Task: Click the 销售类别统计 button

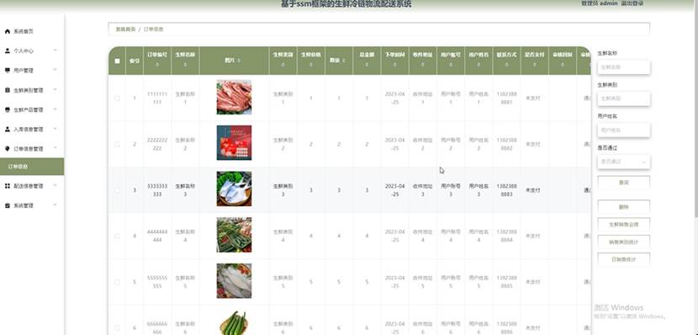Action: click(x=623, y=242)
